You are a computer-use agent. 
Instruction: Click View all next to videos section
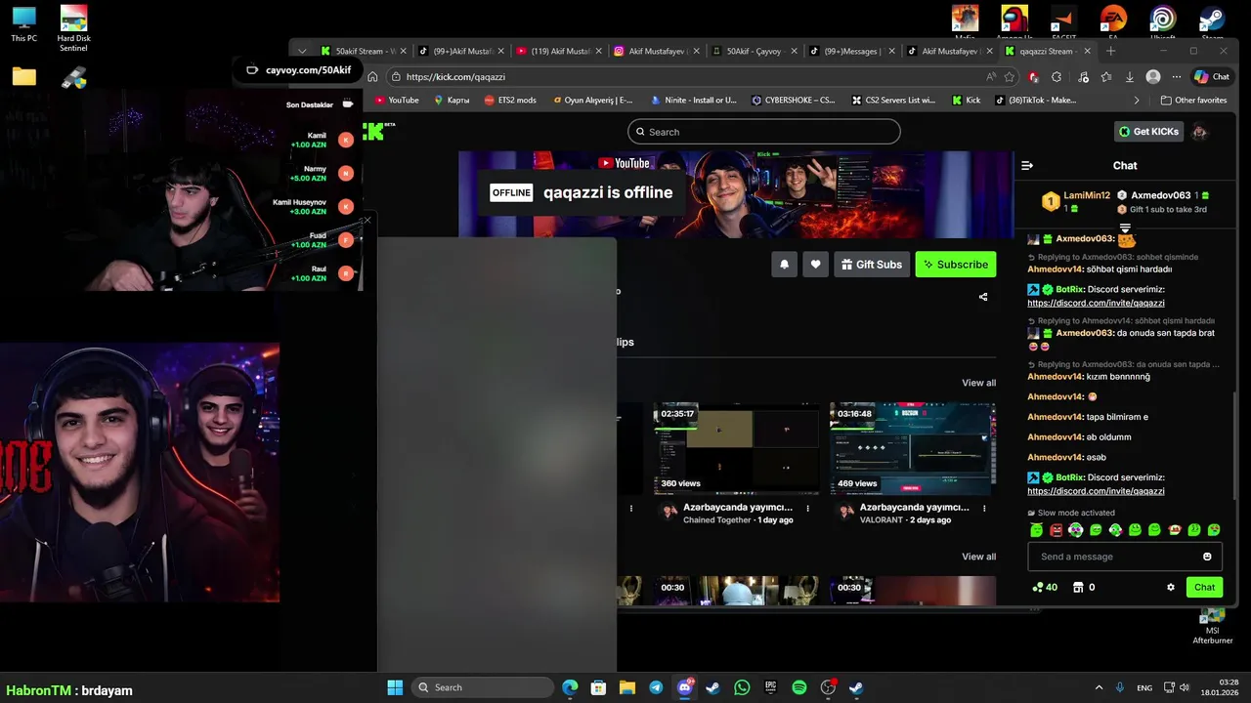click(978, 383)
